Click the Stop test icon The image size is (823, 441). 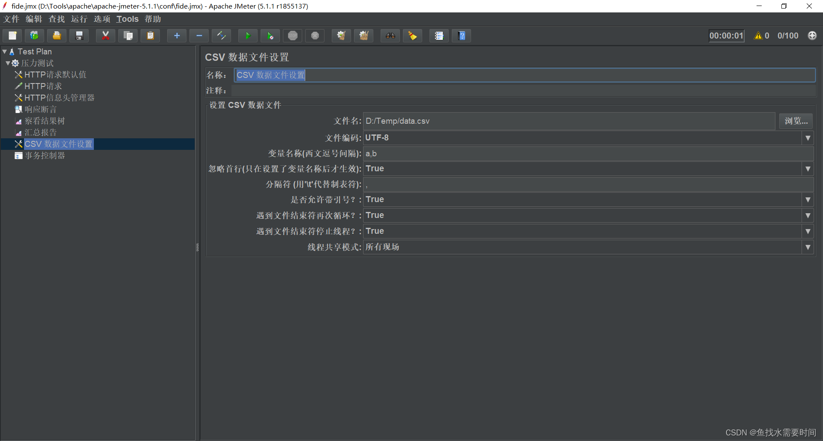pos(292,36)
